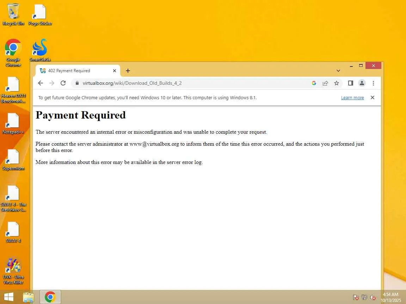Open the Chrome three-dot menu
Image resolution: width=406 pixels, height=304 pixels.
[x=373, y=83]
